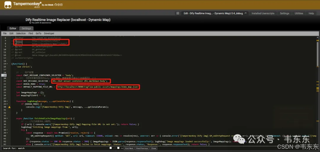Click the 'by Jan Biniok' author text

(48, 5)
